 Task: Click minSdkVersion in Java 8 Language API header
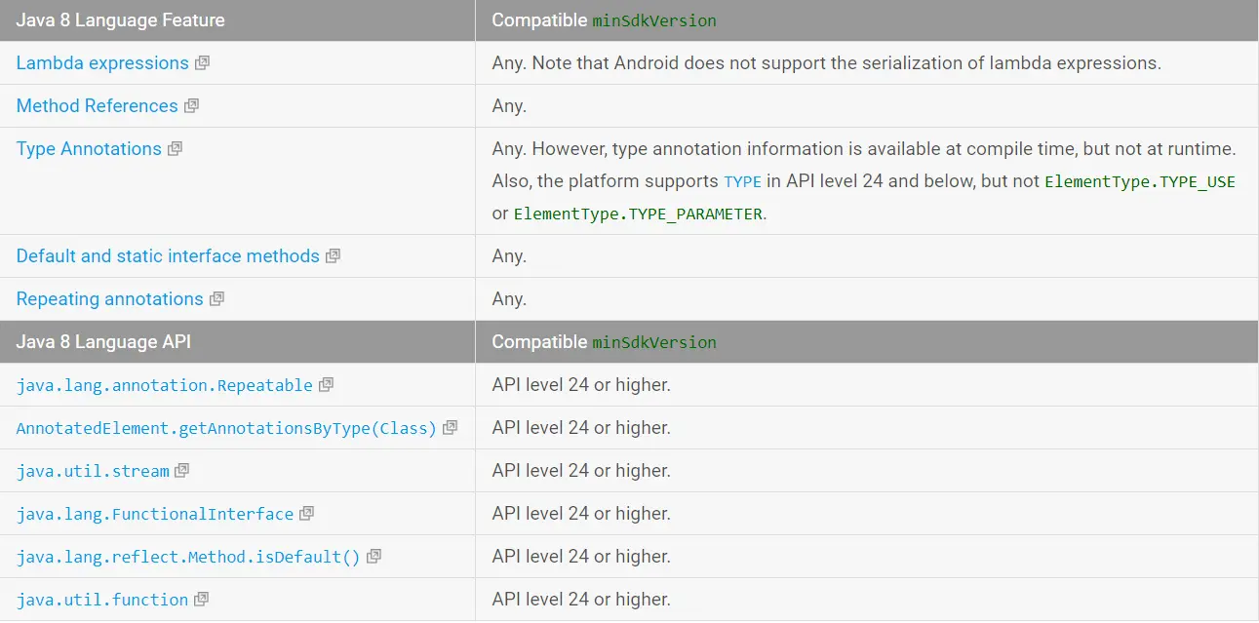click(x=654, y=342)
